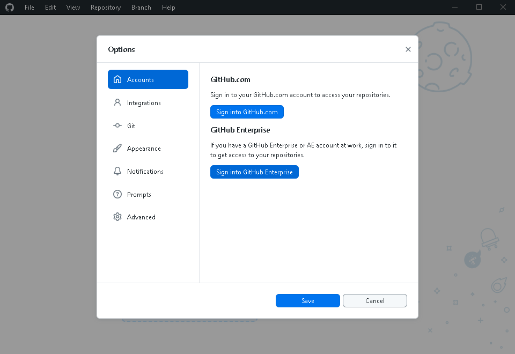Click the question mark icon beside Prompts
515x354 pixels.
coord(117,194)
